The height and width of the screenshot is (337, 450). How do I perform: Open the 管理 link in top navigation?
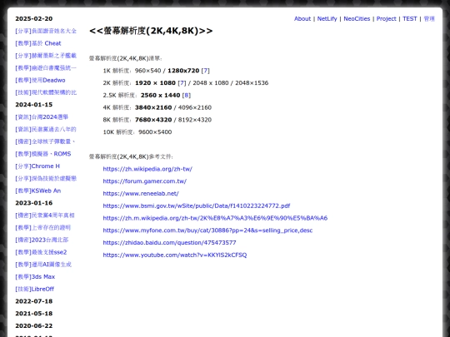(429, 18)
